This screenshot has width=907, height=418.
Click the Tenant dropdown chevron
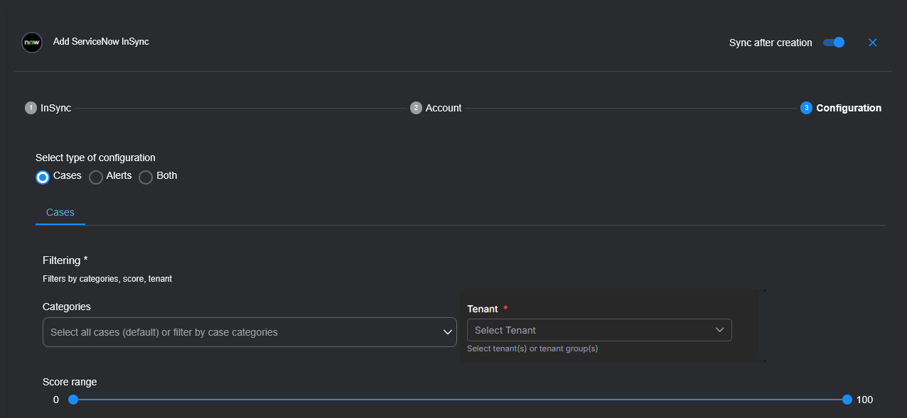(719, 330)
